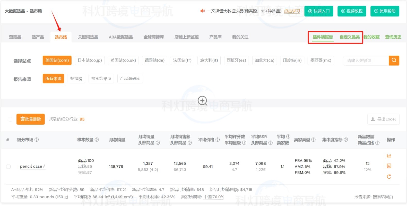Tick the select-all checkbox beside 批量删除
The width and height of the screenshot is (407, 206).
pyautogui.click(x=10, y=119)
